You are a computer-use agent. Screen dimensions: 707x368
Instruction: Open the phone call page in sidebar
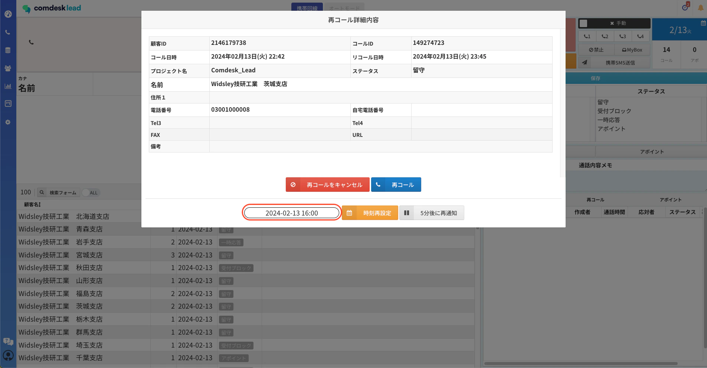(8, 32)
